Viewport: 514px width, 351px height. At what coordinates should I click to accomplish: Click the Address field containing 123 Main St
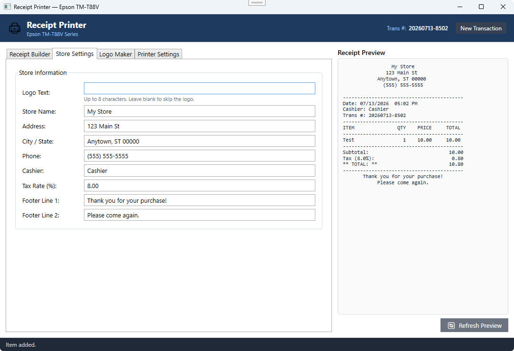click(199, 126)
